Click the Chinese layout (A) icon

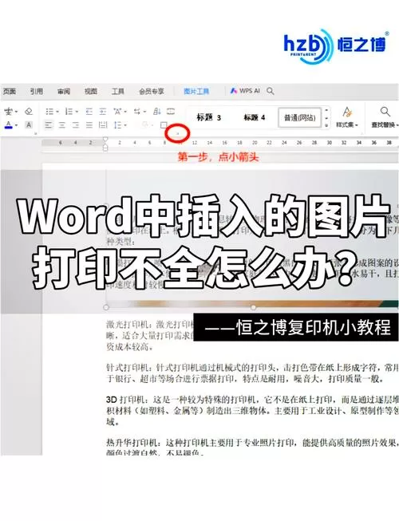(117, 112)
